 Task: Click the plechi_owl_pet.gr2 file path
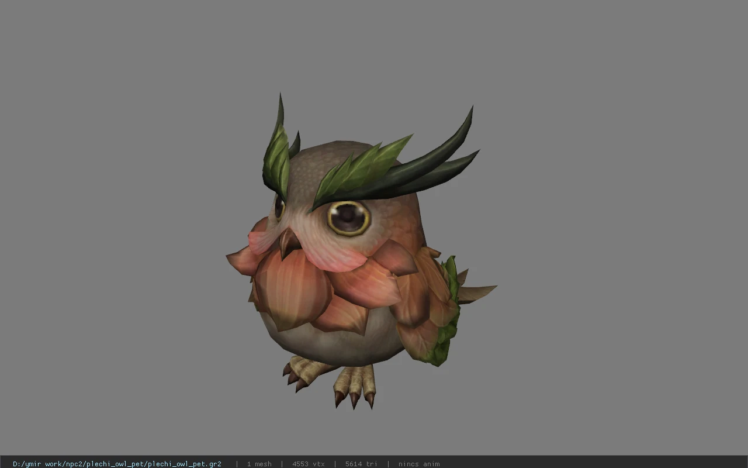tap(117, 464)
